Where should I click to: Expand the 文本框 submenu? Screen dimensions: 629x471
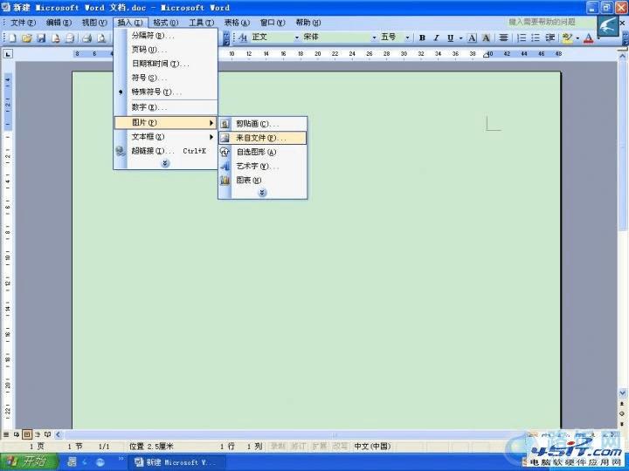pyautogui.click(x=166, y=137)
